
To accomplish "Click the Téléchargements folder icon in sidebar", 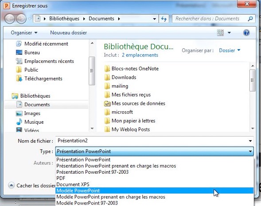I will [x=19, y=78].
